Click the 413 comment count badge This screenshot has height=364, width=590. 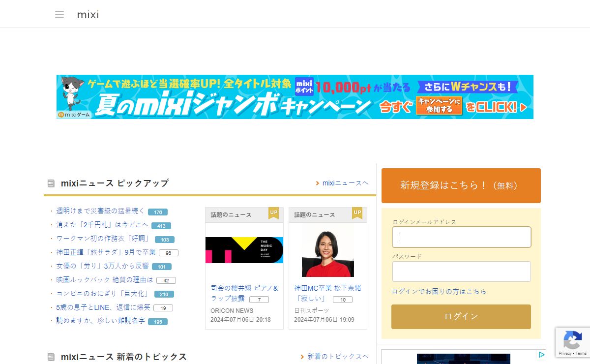161,226
